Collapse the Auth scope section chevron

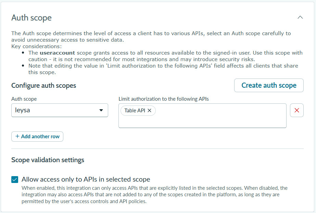tap(300, 17)
